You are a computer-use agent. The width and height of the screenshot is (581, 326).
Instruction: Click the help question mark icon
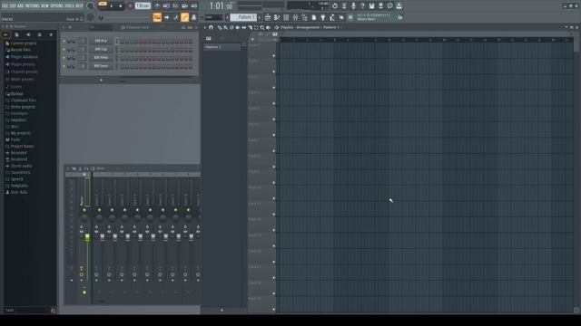tap(362, 6)
